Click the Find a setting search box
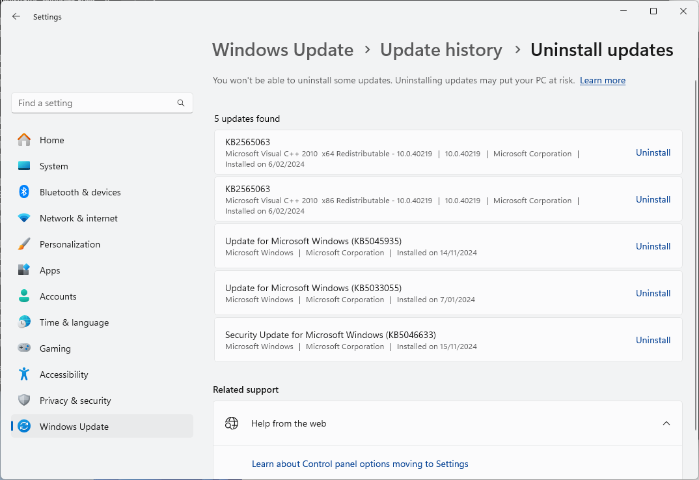Screen dimensions: 699x480 94,103
